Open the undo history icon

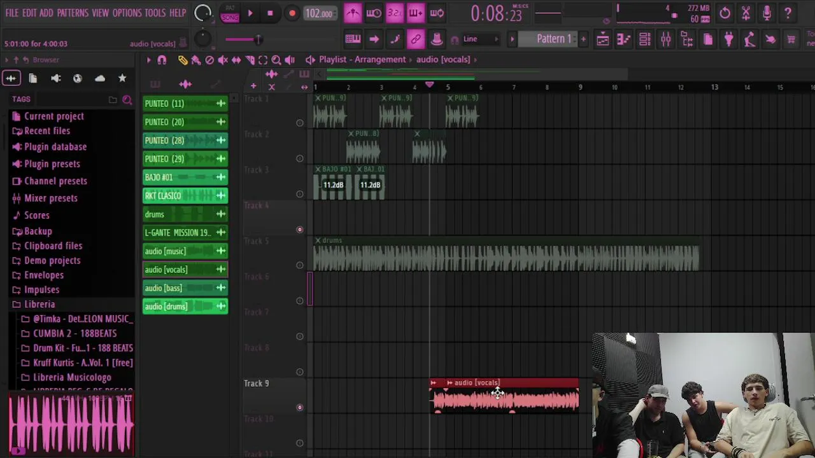pyautogui.click(x=725, y=13)
